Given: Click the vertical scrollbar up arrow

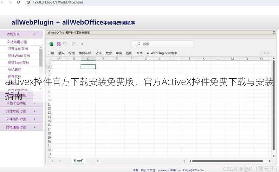Looking at the screenshot, I should [x=274, y=59].
